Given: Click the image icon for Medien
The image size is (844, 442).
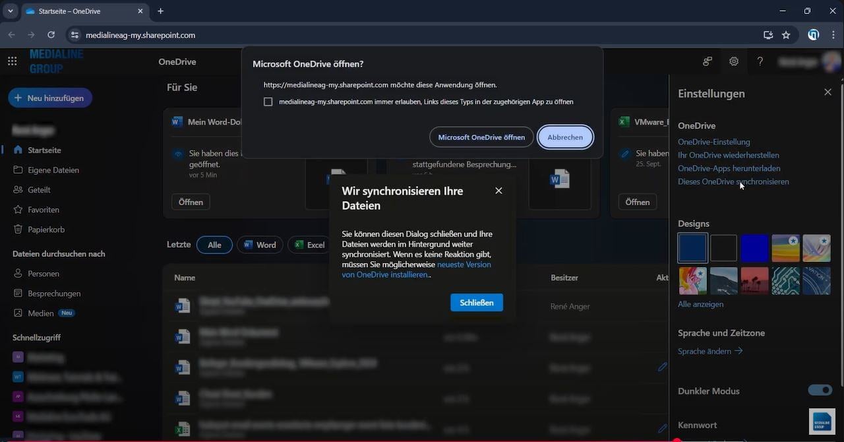Looking at the screenshot, I should [x=18, y=313].
